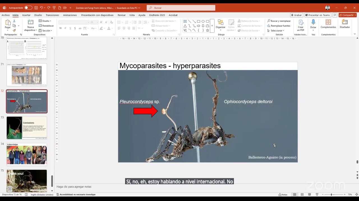Screen dimensions: 359x201
Task: Open the comments speech bubble icon
Action: (x=335, y=15)
